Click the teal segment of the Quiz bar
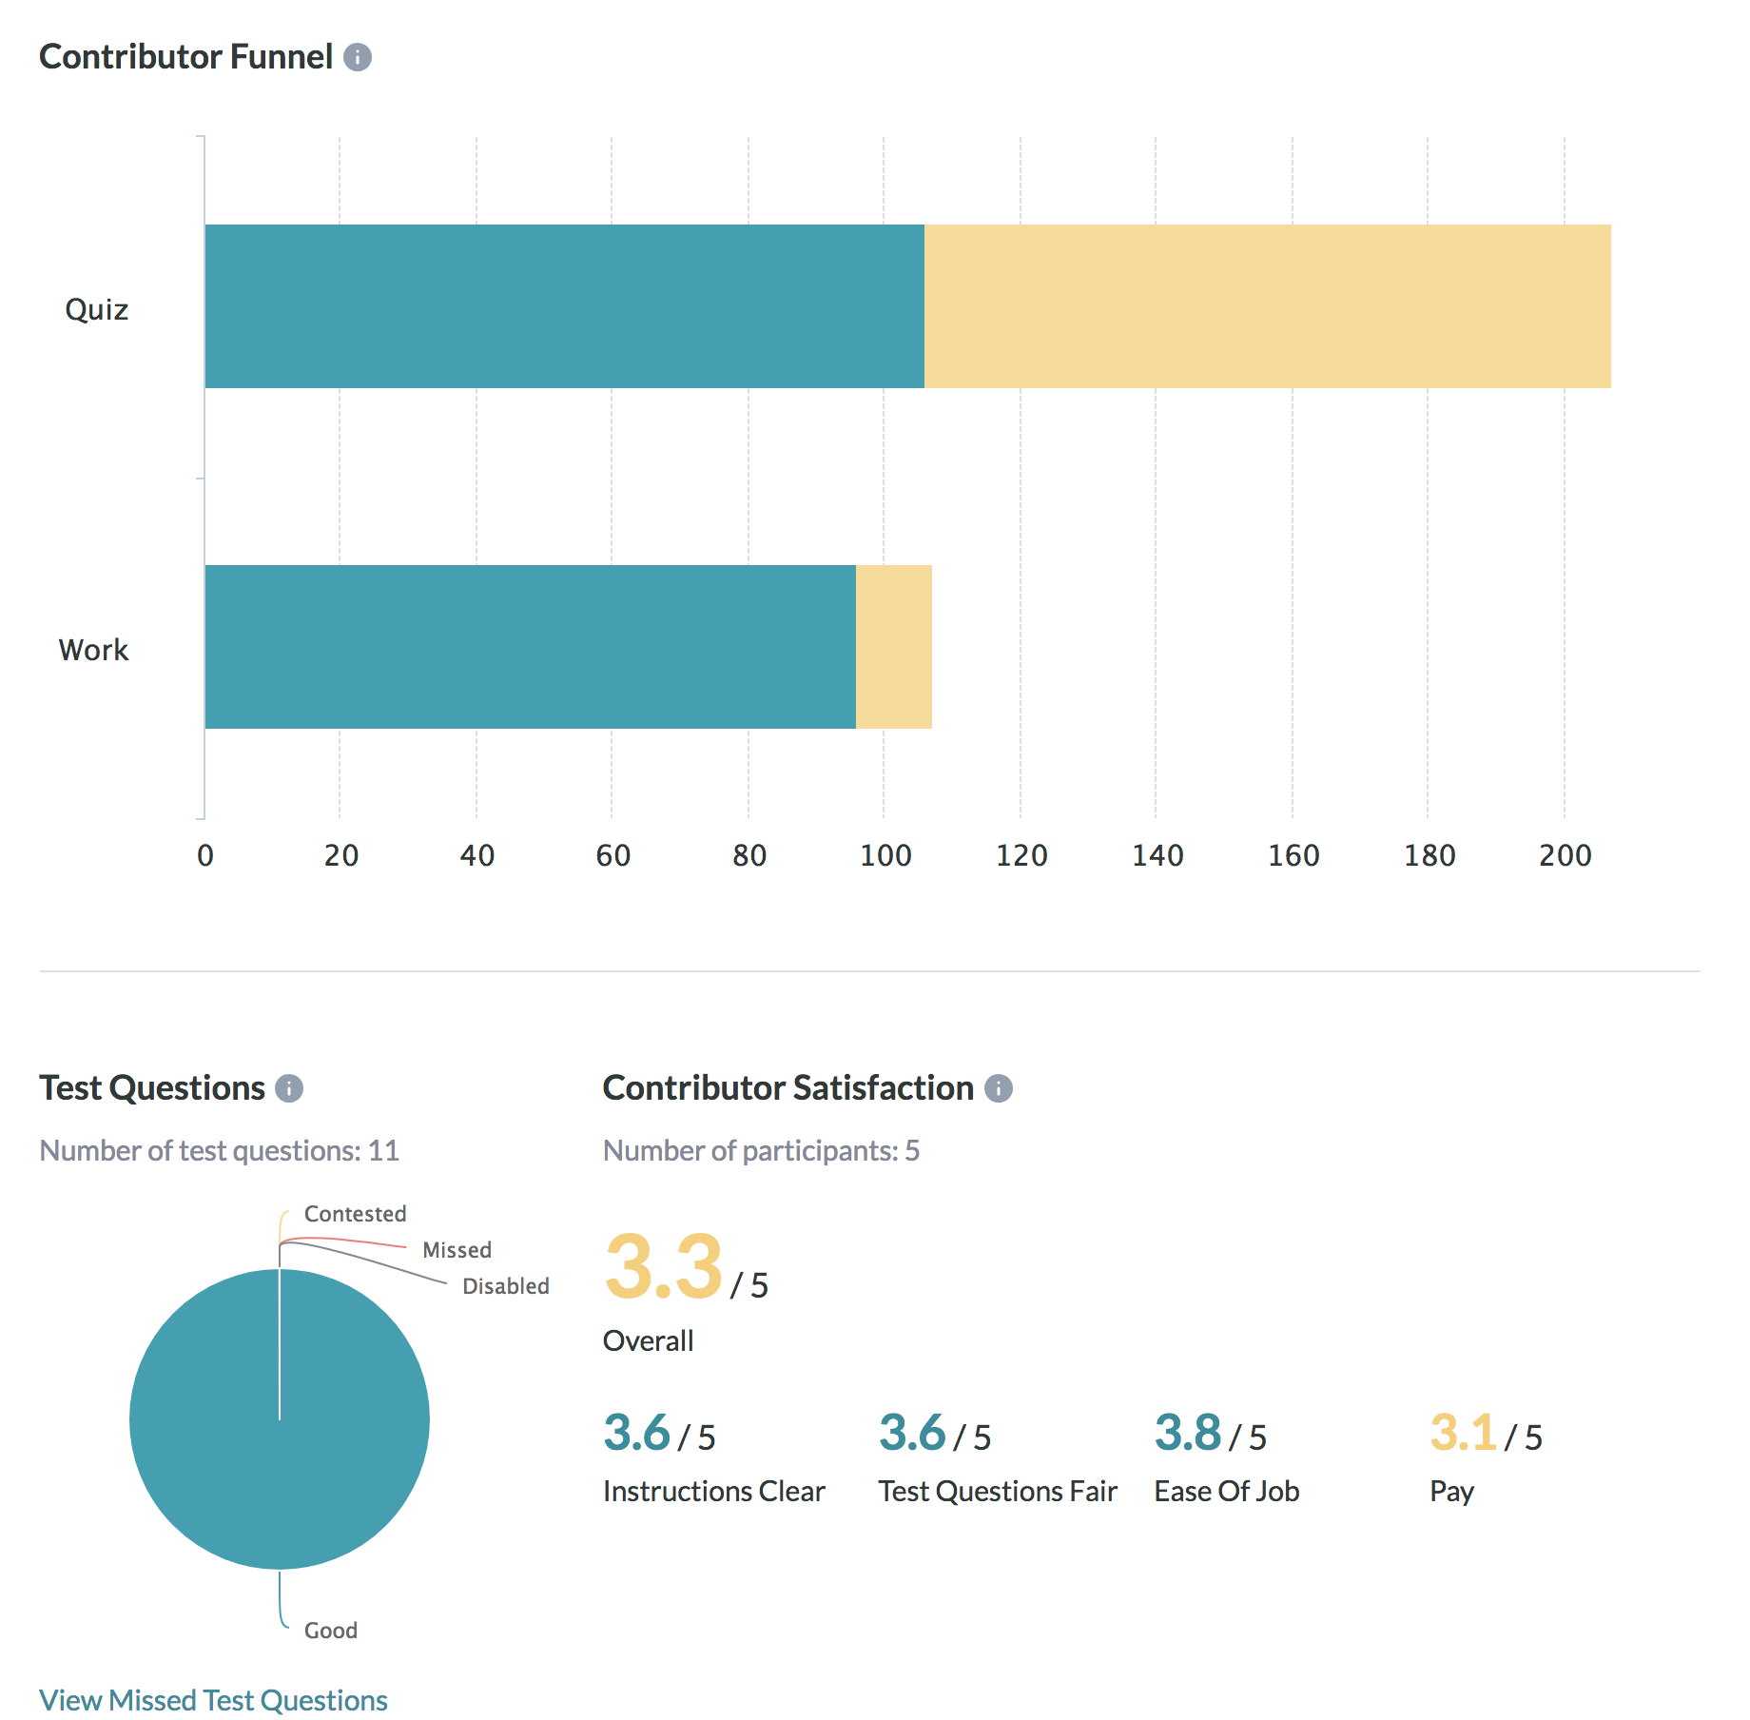 coord(564,306)
